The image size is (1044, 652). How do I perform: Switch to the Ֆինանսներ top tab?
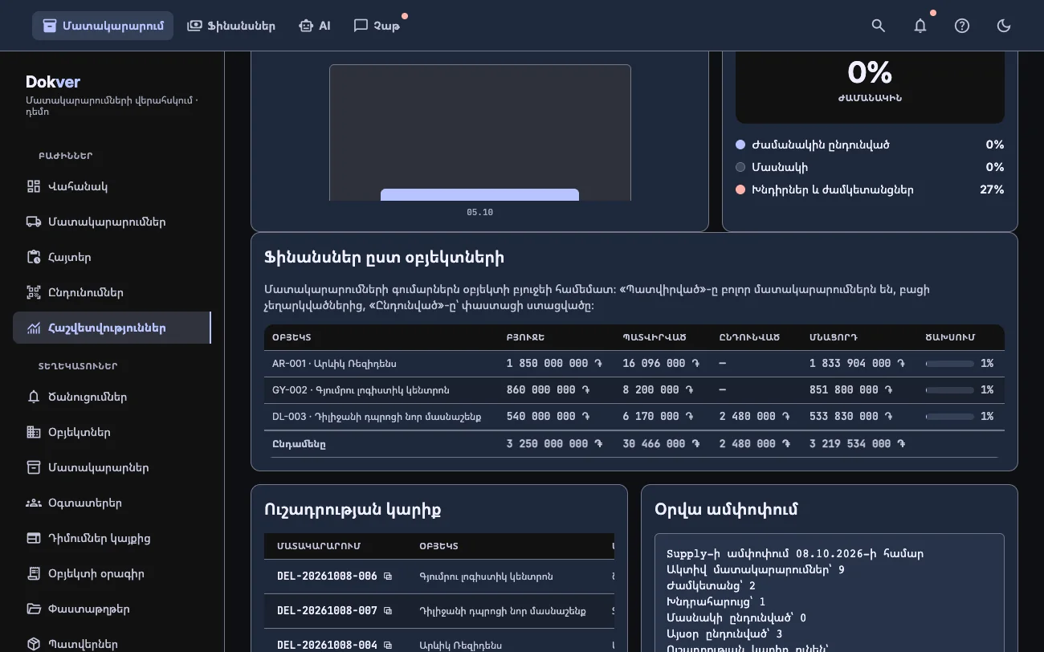coord(231,26)
